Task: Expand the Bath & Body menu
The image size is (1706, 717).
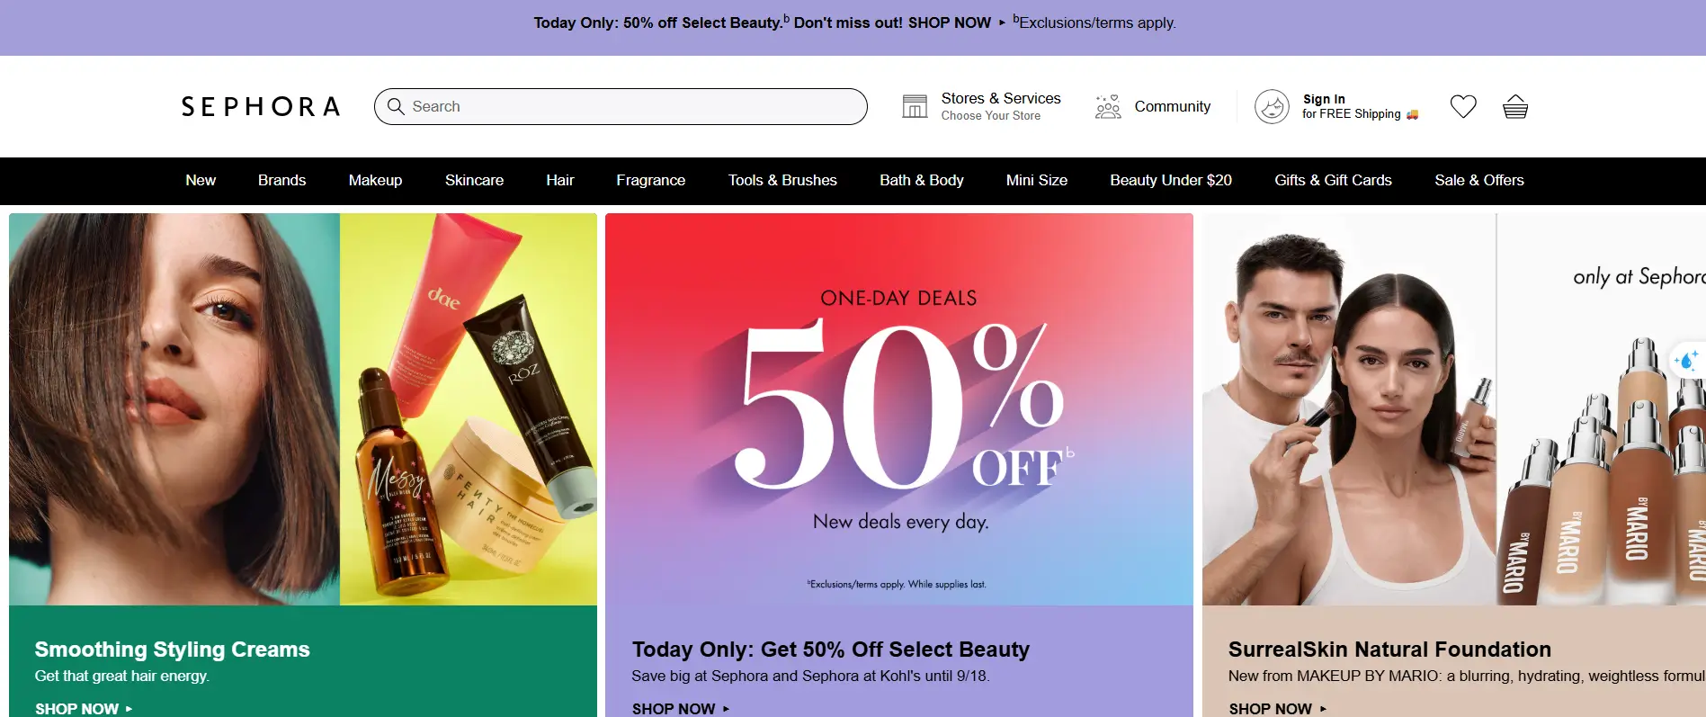Action: coord(921,180)
